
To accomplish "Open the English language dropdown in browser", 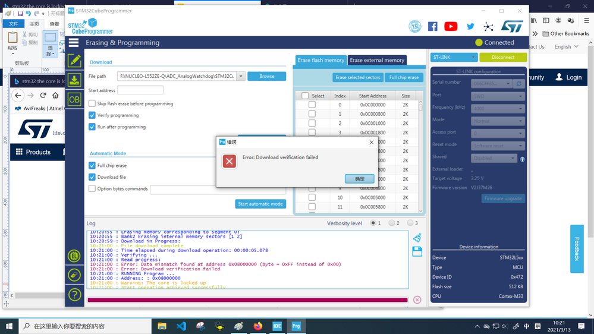I will point(566,46).
